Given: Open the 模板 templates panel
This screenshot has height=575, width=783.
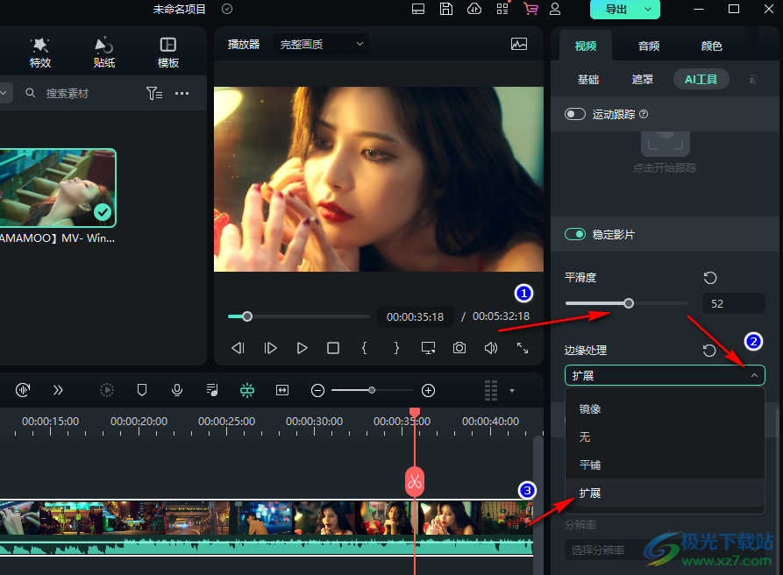Looking at the screenshot, I should click(167, 53).
